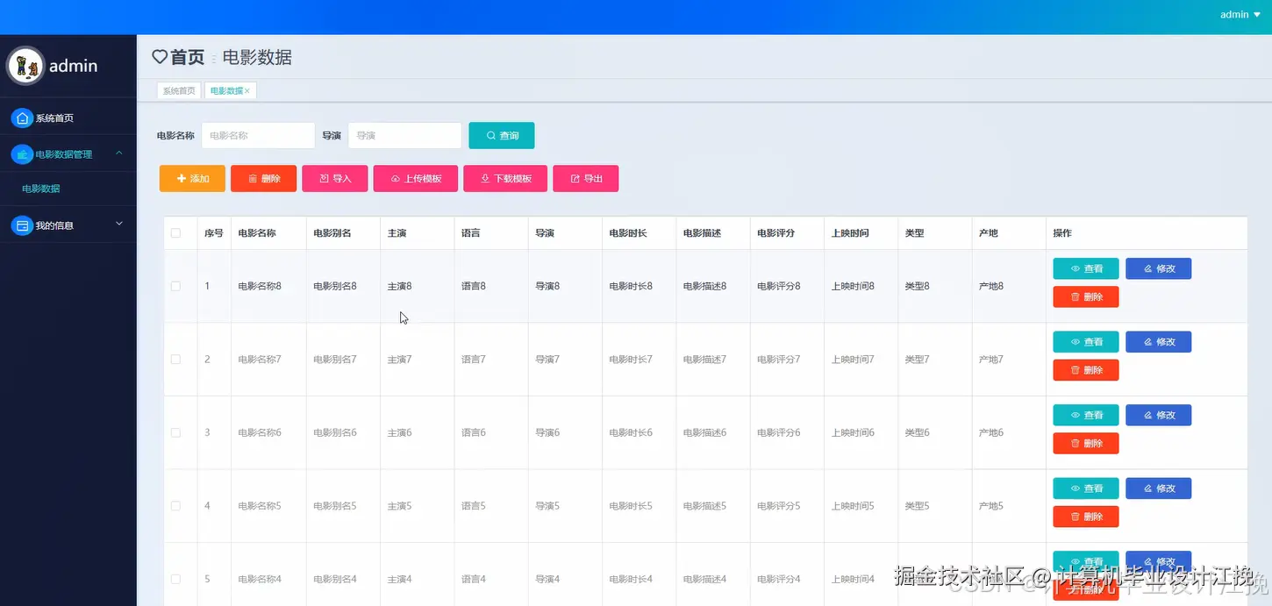Check the row with 电影名称6
1272x606 pixels.
175,432
